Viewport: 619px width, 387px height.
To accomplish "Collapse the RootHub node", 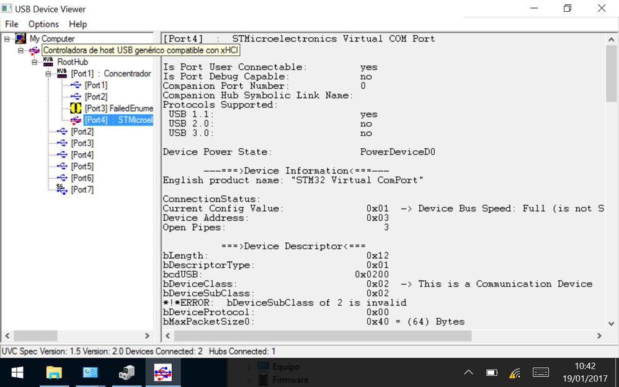I will pyautogui.click(x=34, y=62).
